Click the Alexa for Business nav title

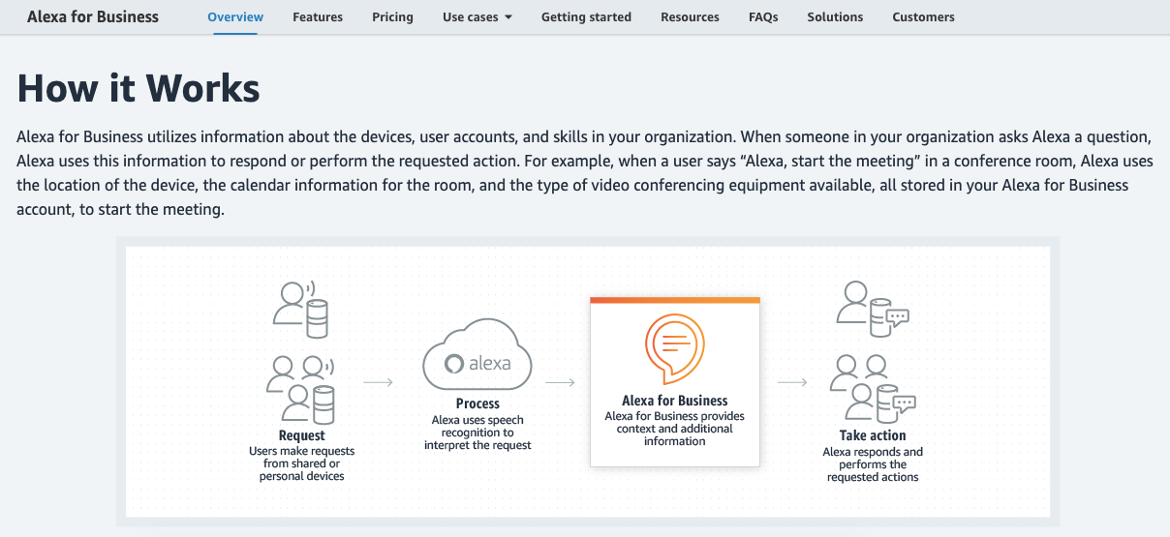93,16
